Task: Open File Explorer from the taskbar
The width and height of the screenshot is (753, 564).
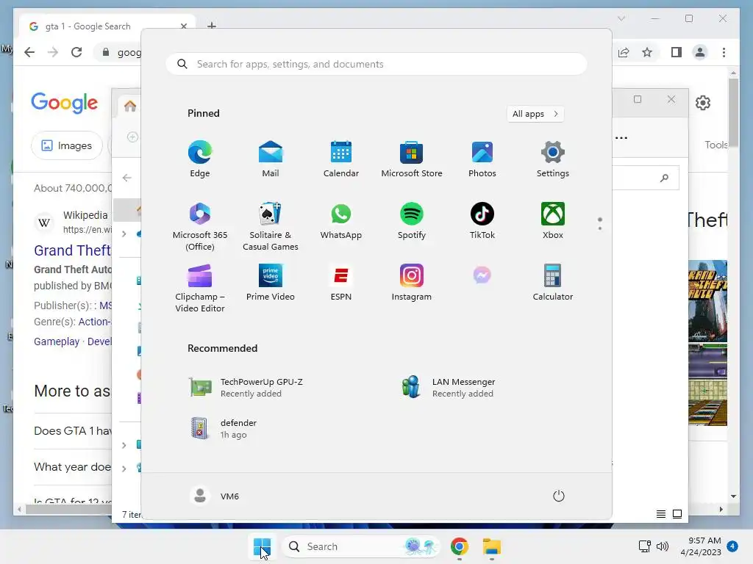Action: click(x=492, y=546)
